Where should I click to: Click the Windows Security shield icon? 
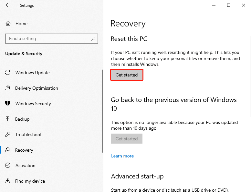8,104
